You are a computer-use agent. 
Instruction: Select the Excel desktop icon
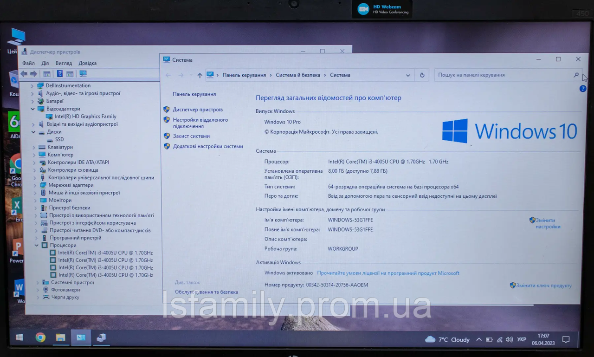pyautogui.click(x=17, y=209)
